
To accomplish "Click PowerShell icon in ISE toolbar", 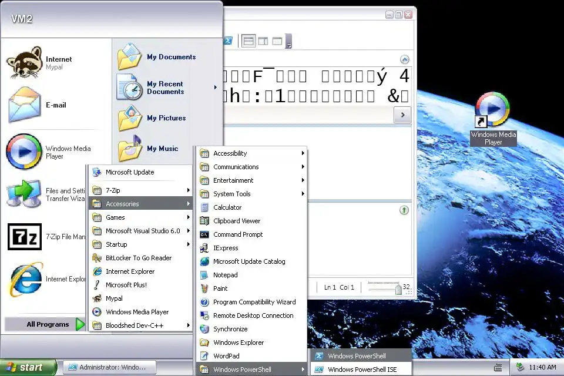I will pyautogui.click(x=228, y=41).
